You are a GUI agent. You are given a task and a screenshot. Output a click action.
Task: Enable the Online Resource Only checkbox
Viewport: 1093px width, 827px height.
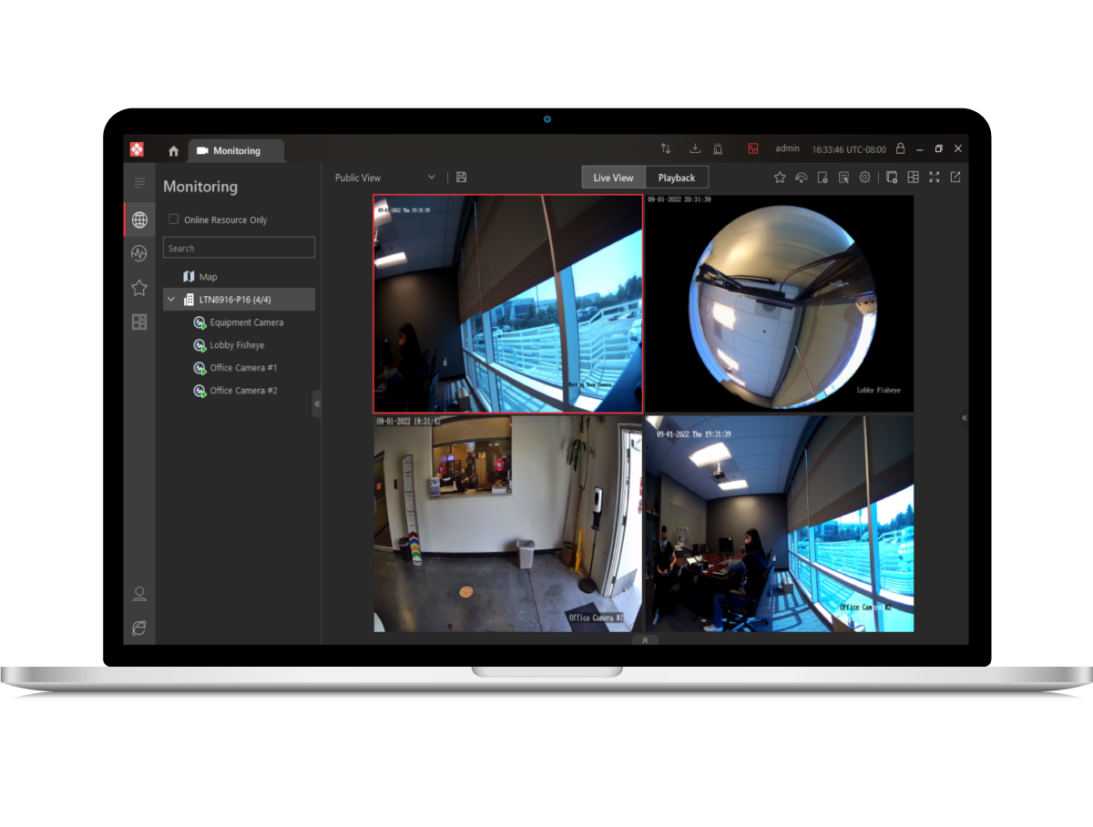pos(174,220)
